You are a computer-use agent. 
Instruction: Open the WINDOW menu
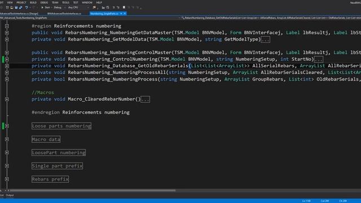point(87,2)
